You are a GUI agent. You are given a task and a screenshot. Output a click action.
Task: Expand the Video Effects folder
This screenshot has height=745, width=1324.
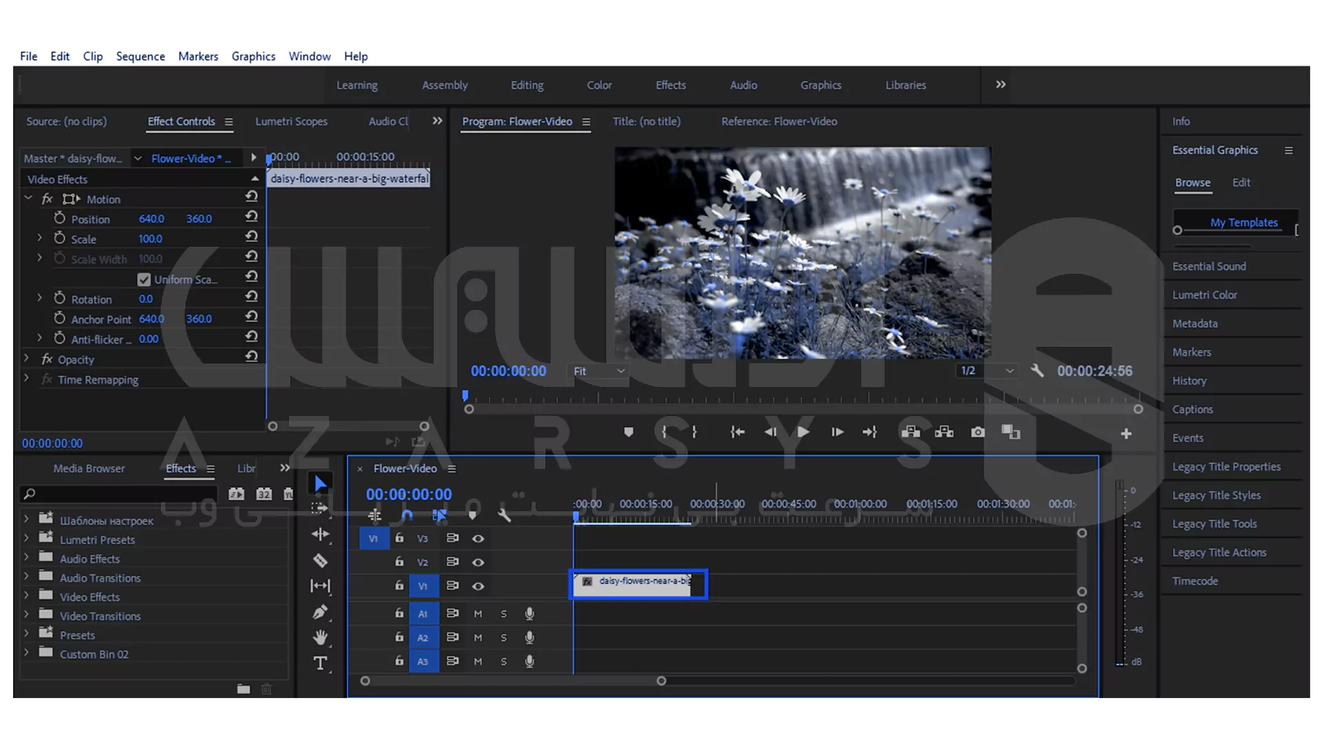[26, 597]
